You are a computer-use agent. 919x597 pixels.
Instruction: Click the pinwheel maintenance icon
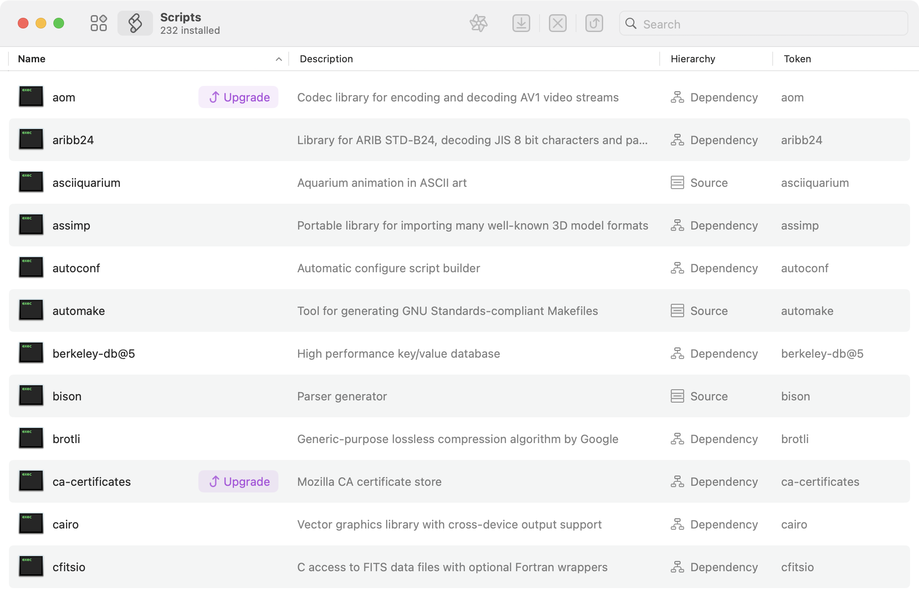[479, 23]
